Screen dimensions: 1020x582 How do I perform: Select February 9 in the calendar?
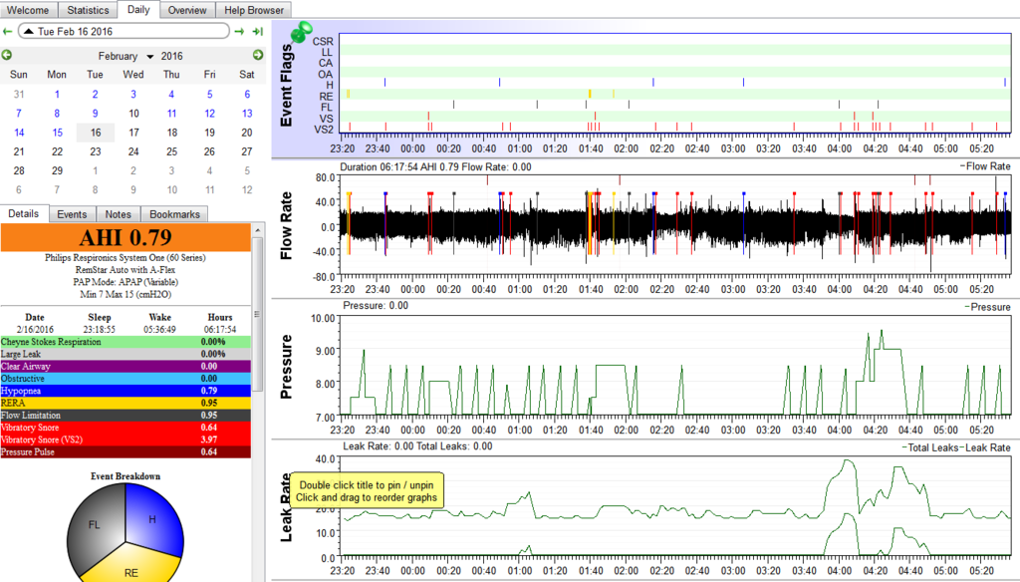pos(95,114)
